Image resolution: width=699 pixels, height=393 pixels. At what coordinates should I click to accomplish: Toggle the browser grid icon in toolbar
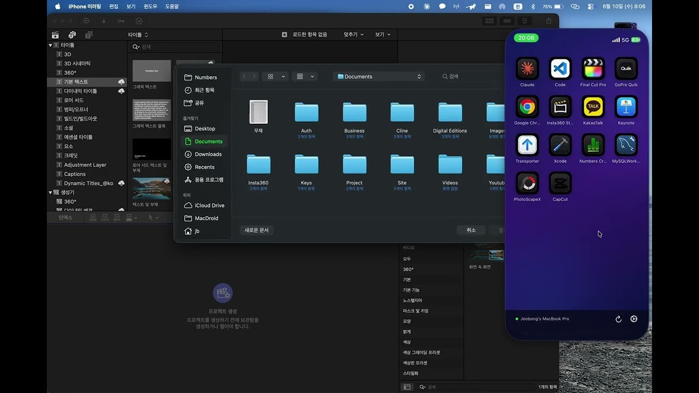489,21
